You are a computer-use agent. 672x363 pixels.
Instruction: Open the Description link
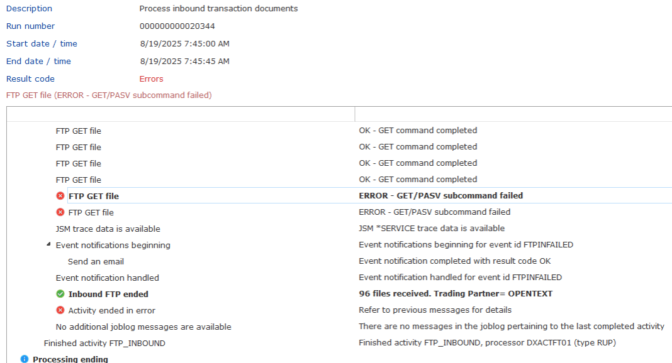coord(28,8)
